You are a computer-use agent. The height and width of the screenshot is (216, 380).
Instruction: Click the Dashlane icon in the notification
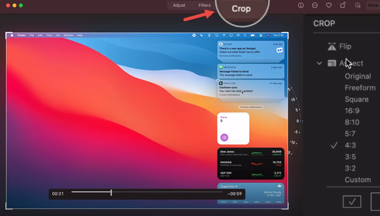pos(221,83)
